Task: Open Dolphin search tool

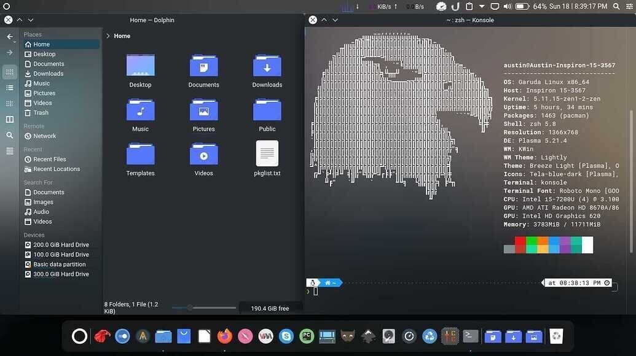Action: tap(10, 135)
